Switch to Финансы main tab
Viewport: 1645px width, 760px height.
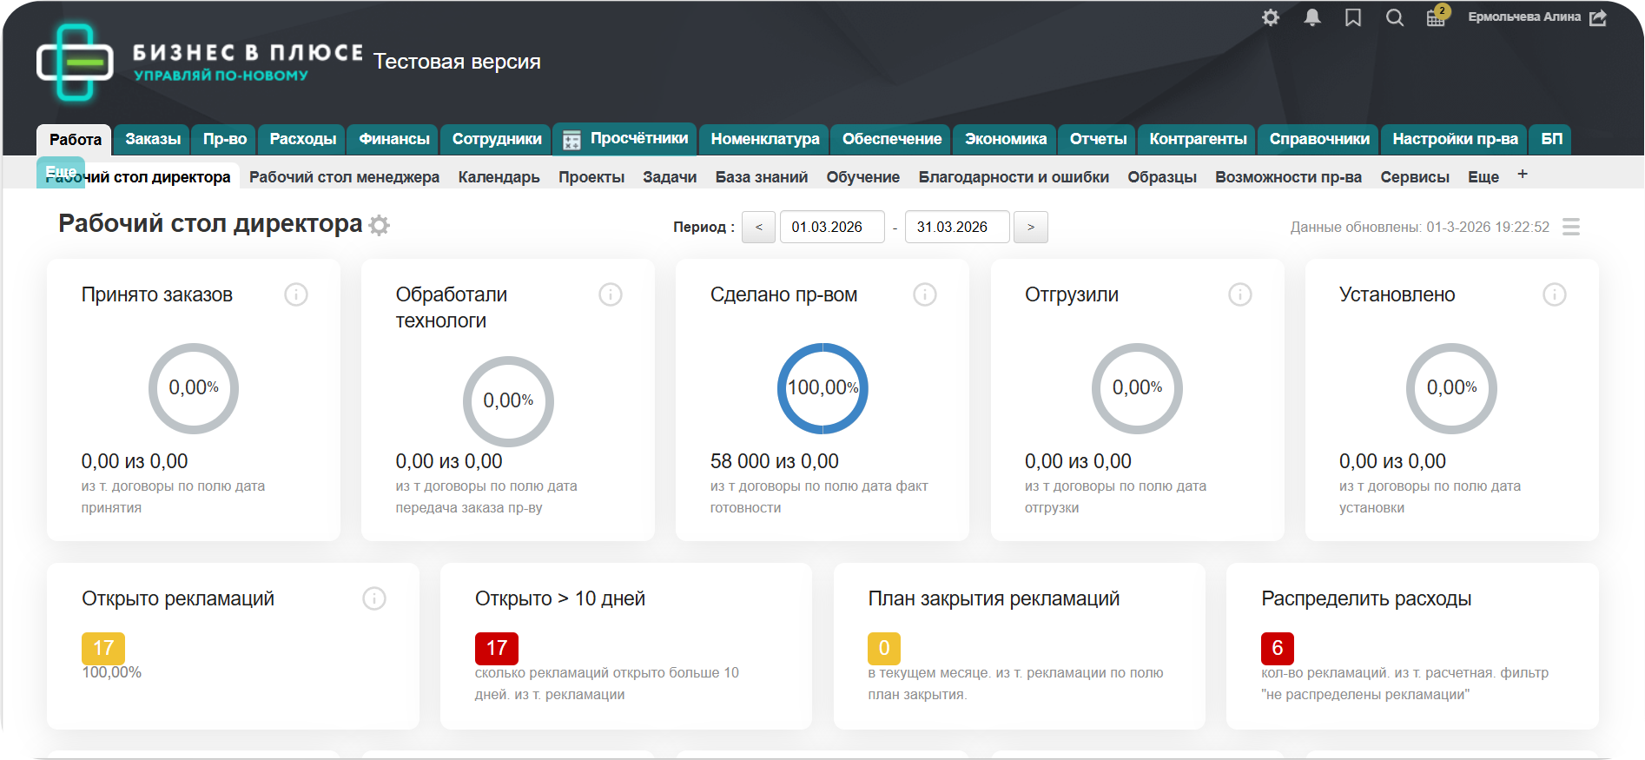click(x=394, y=139)
